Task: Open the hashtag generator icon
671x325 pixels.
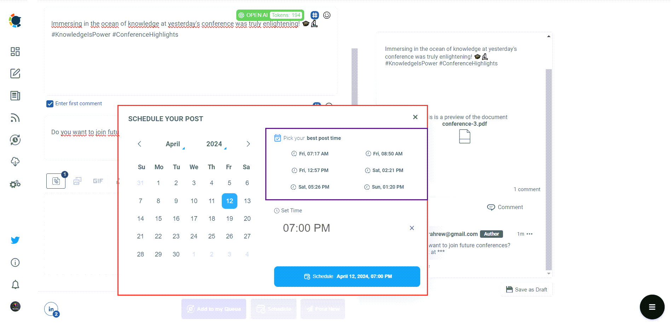Action: (314, 15)
